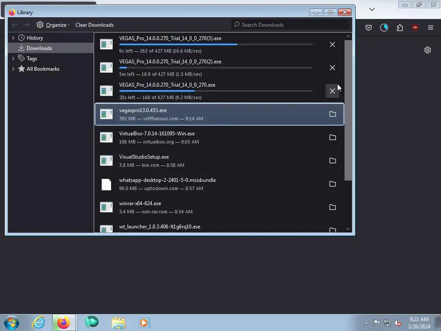Select the whatsapp-desktop-2-2401-5-0.msixbundle entry
This screenshot has width=441, height=331.
(219, 184)
